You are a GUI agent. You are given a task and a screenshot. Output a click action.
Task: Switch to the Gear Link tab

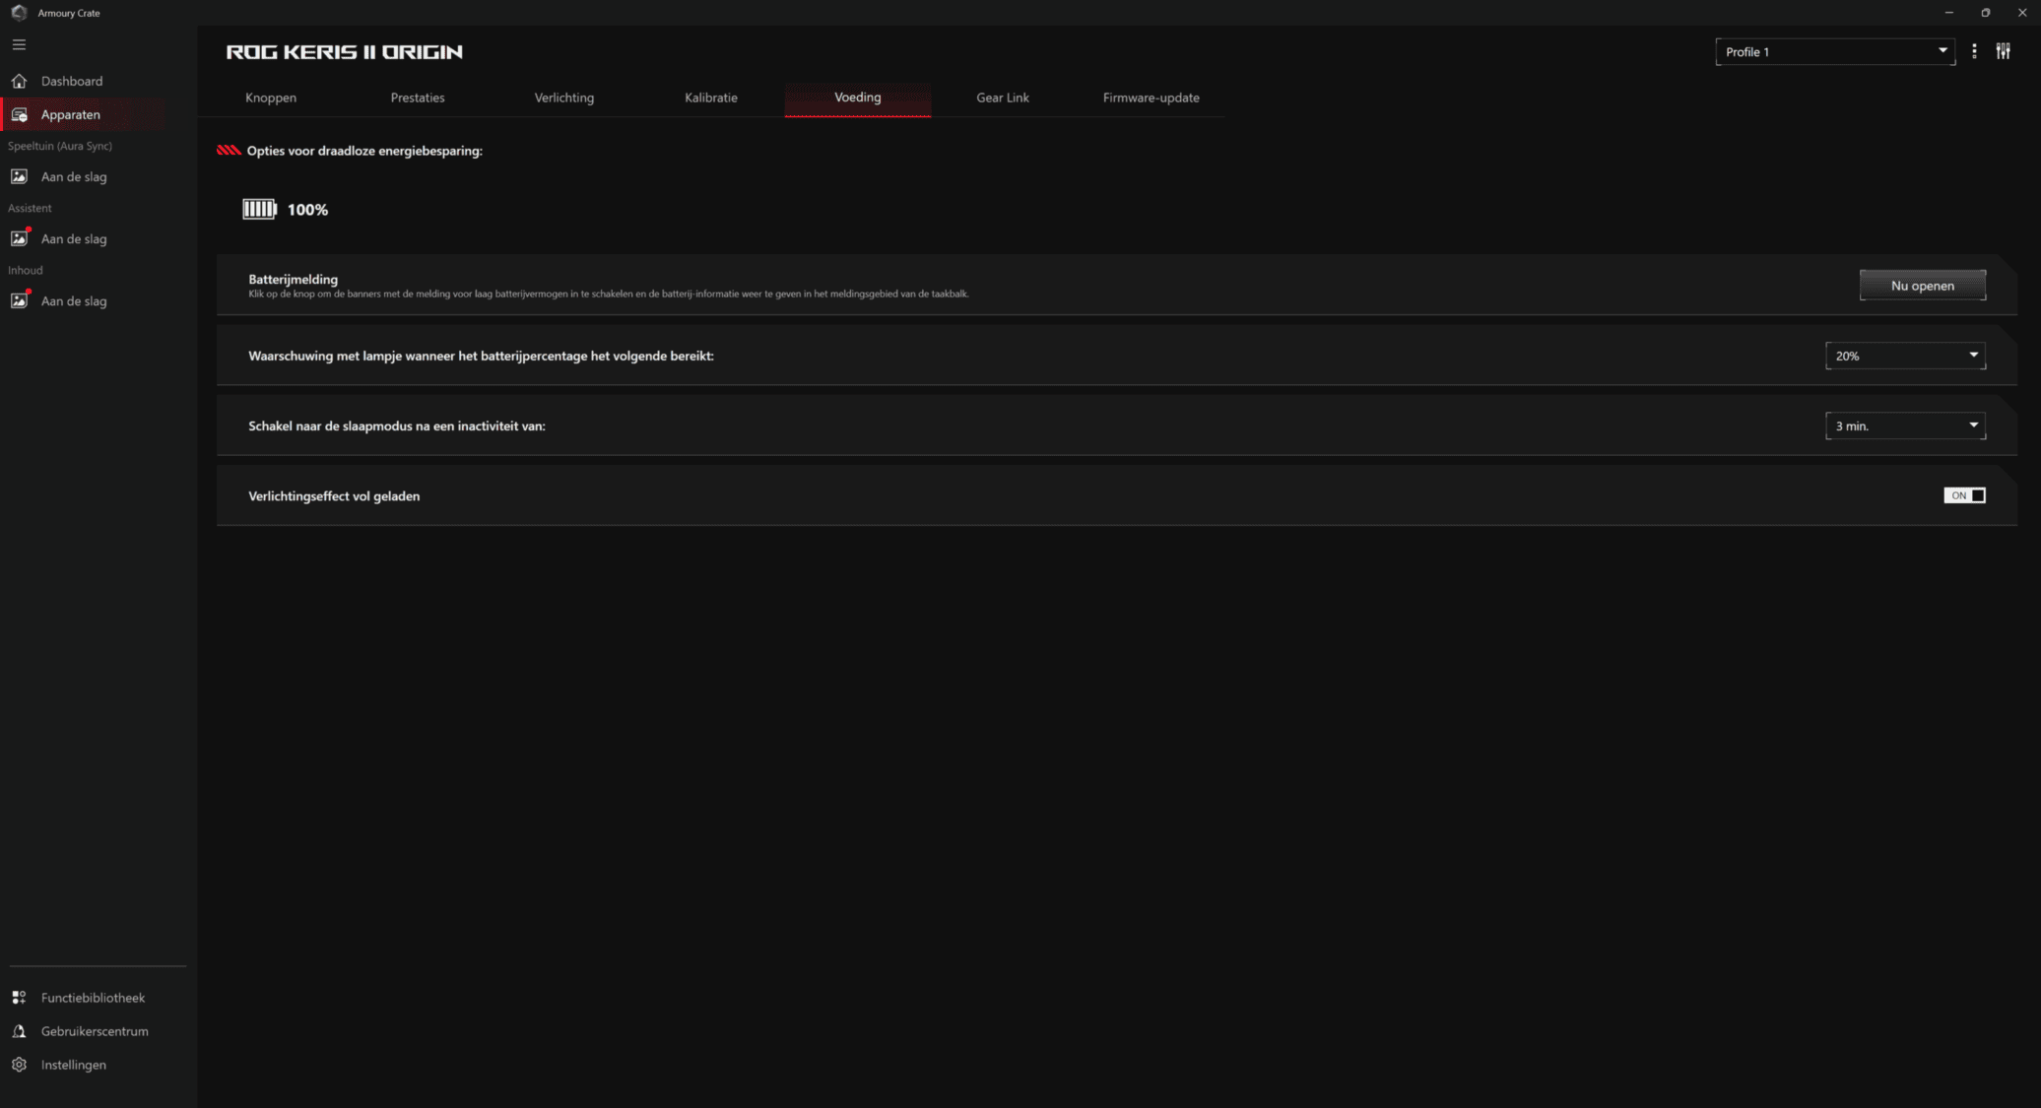[1003, 98]
